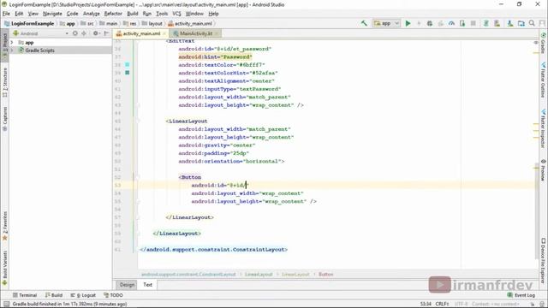Open the Refactor menu
The height and width of the screenshot is (308, 548).
[x=113, y=14]
